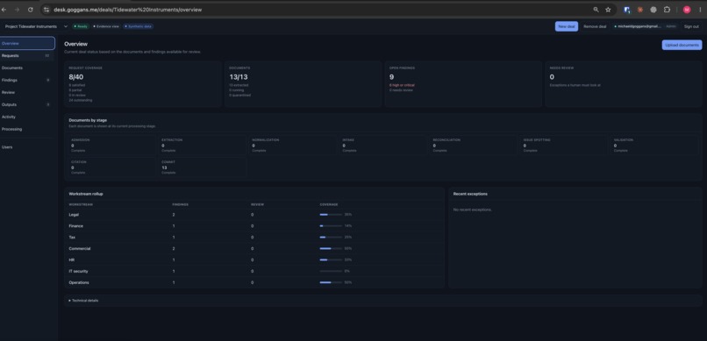The image size is (707, 341).
Task: Open the Processing sidebar item
Action: (27, 129)
